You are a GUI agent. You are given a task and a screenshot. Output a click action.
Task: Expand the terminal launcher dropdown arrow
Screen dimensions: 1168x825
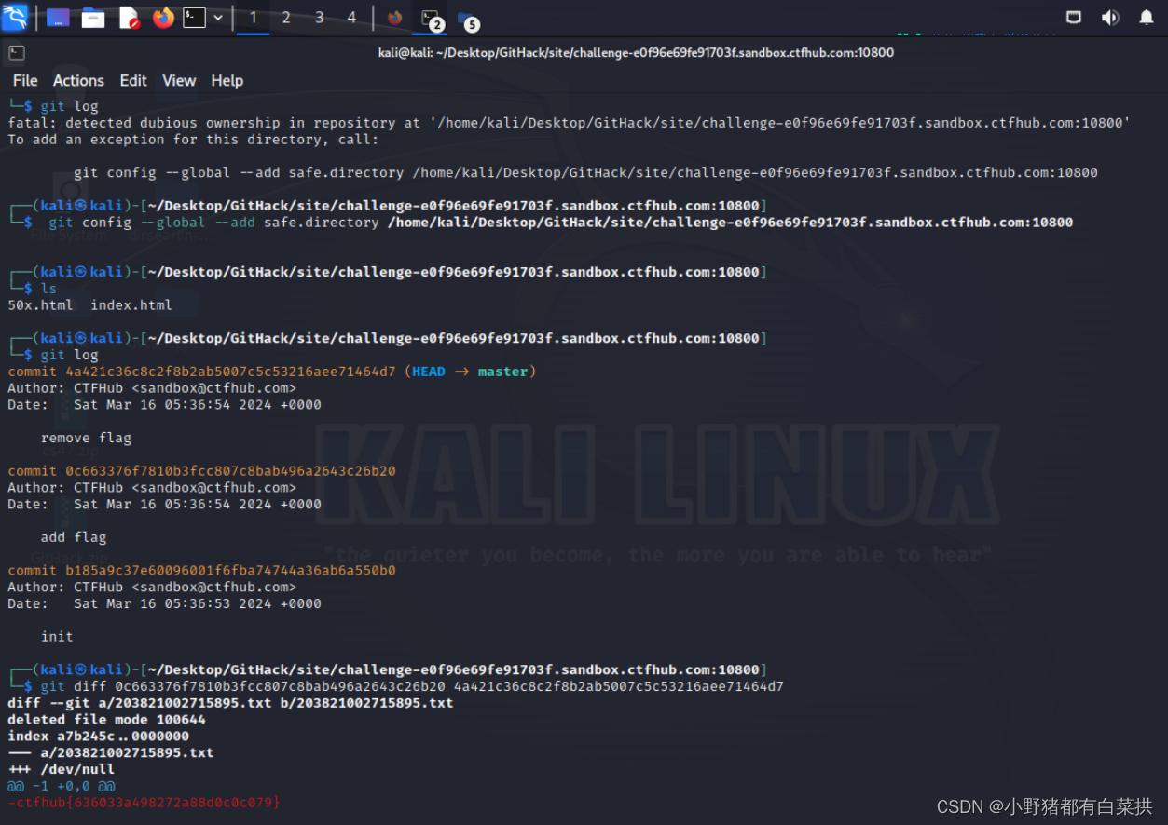[x=218, y=17]
